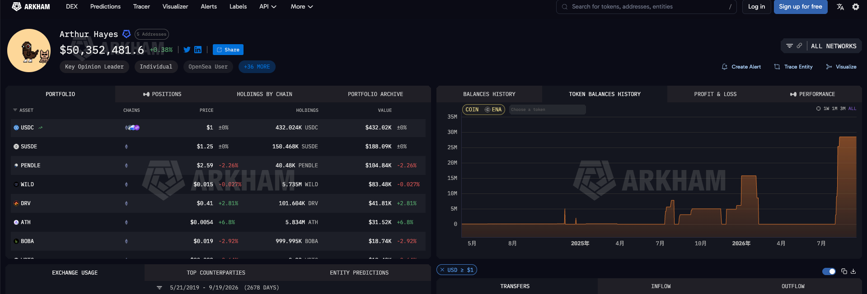Click the Share button
The image size is (867, 294).
(x=228, y=50)
